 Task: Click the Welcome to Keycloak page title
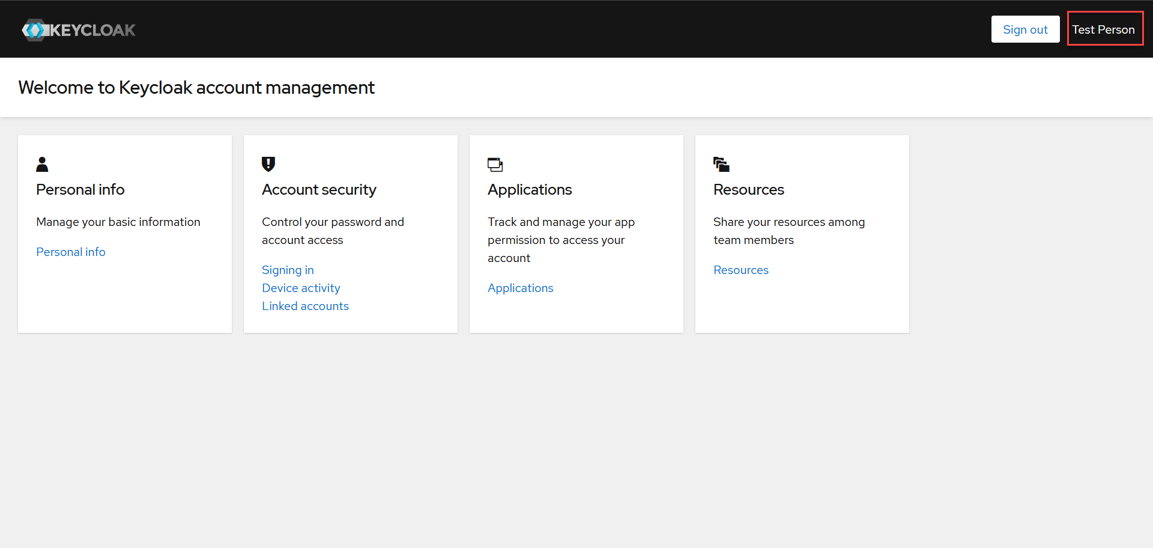click(196, 88)
